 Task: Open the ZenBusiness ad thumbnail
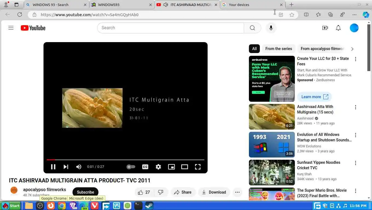tap(272, 79)
